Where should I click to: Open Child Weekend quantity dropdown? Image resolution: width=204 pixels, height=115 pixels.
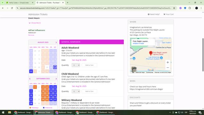click(x=76, y=91)
